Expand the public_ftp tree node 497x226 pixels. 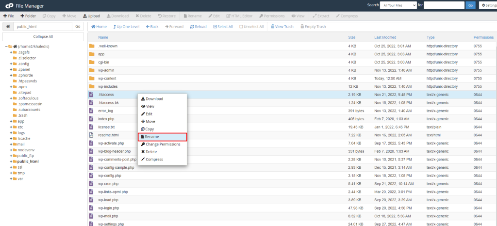pos(11,156)
